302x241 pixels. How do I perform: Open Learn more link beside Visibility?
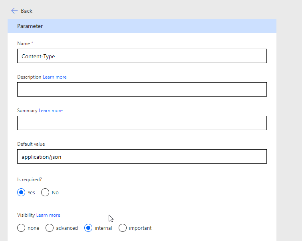(x=48, y=215)
